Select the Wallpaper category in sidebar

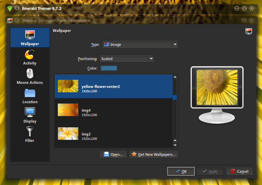[x=30, y=37]
